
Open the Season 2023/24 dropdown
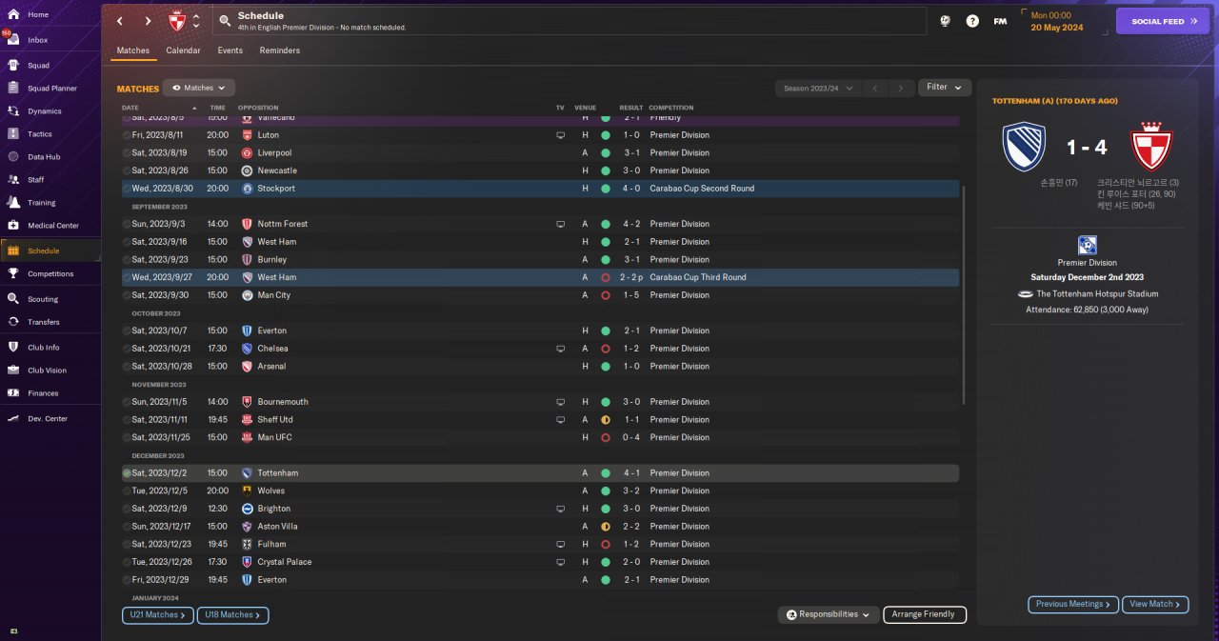click(819, 88)
